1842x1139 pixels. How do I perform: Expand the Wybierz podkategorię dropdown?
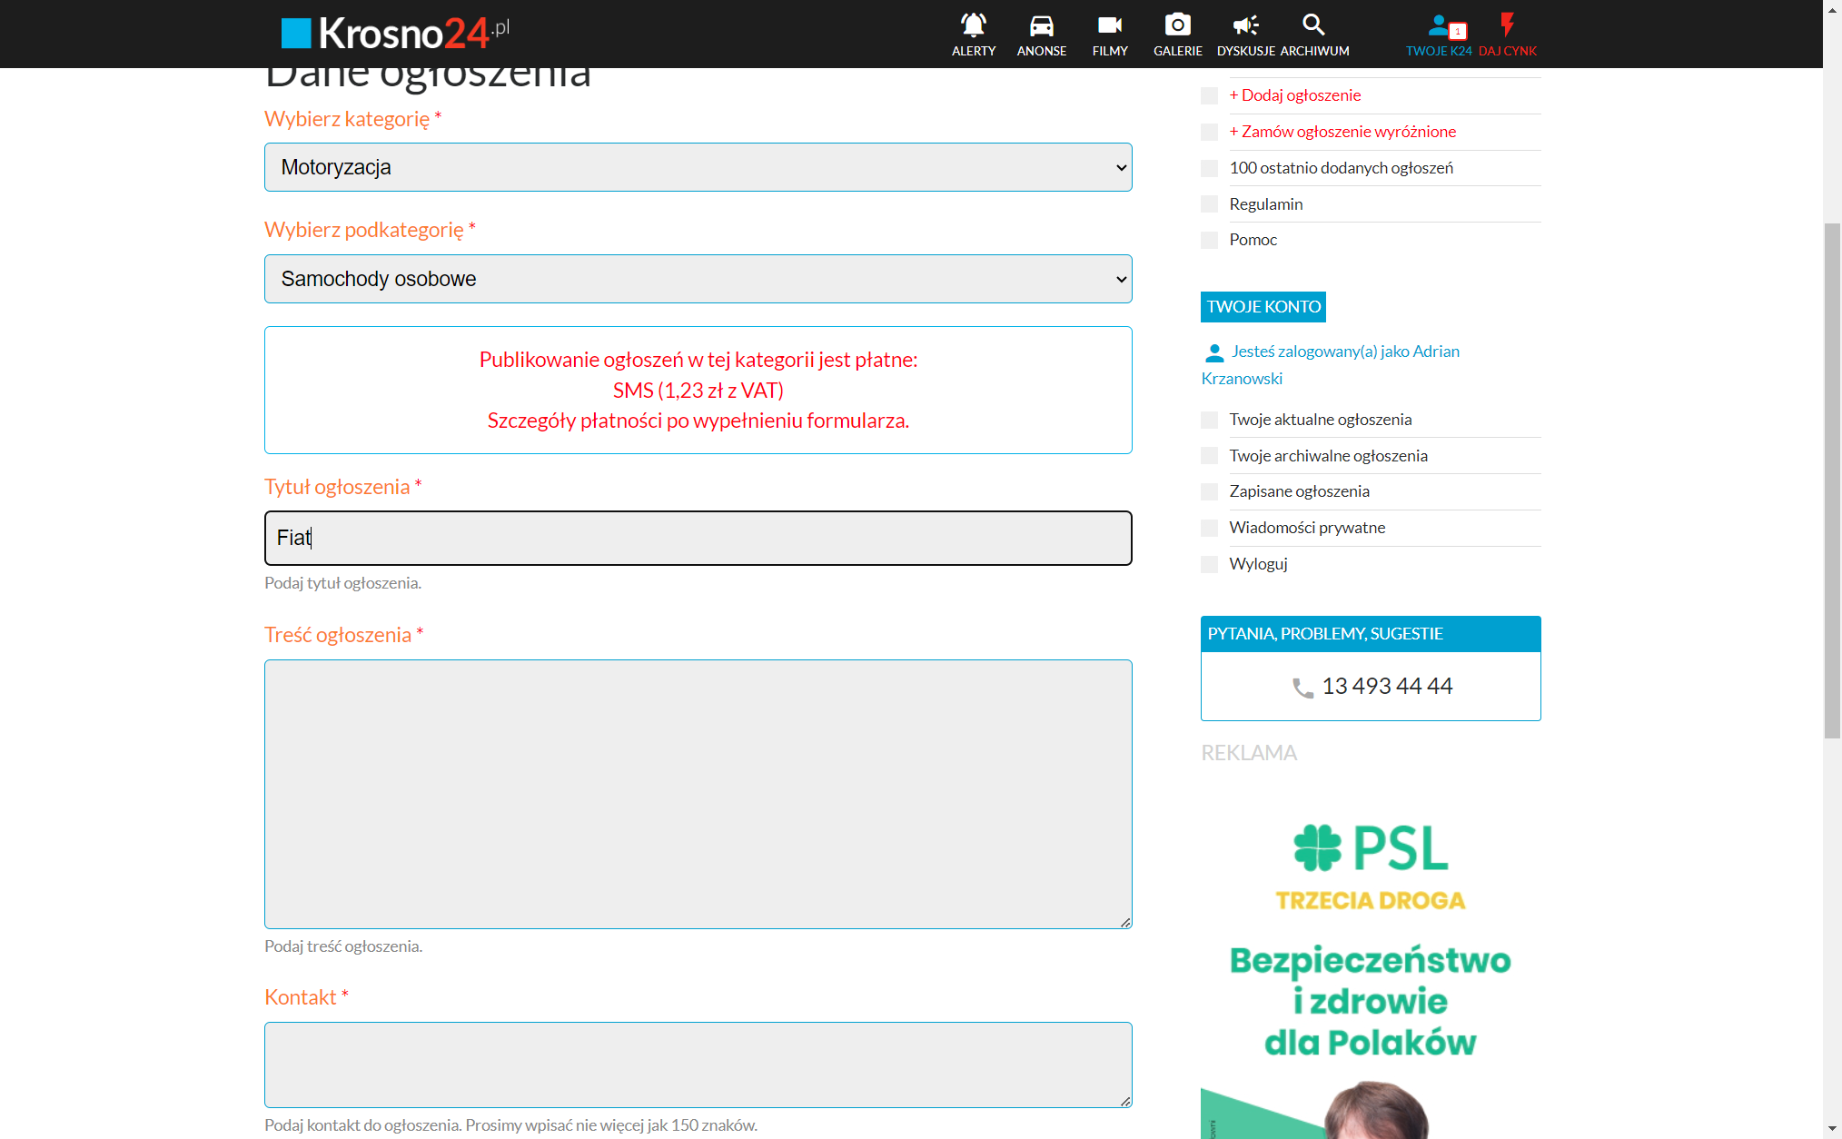click(698, 279)
